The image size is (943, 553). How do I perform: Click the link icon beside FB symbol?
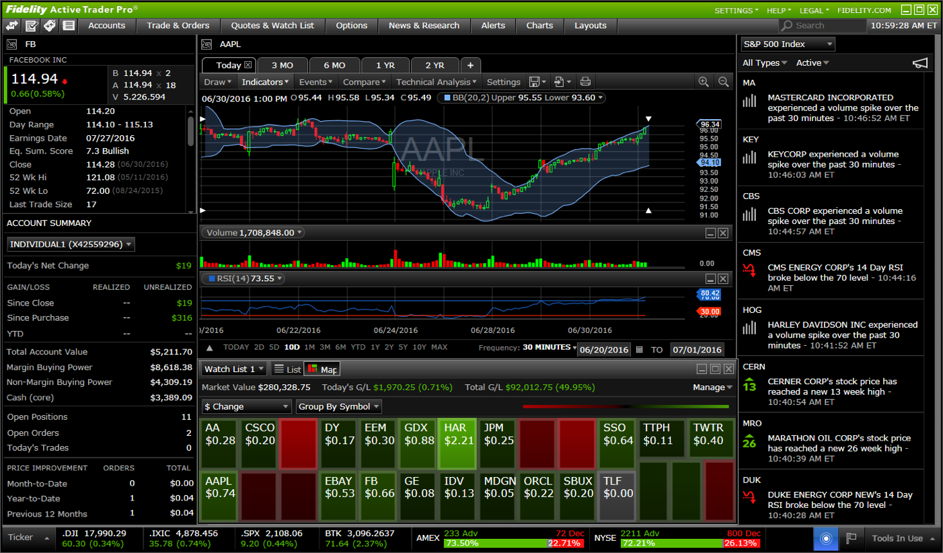click(x=11, y=44)
